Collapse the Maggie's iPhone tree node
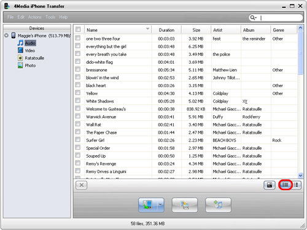The height and width of the screenshot is (230, 307). point(6,36)
